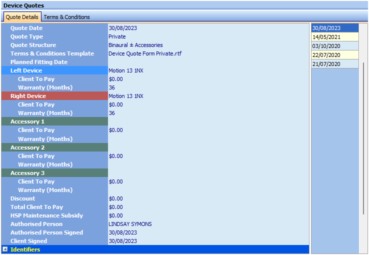Click the date list vertical scrollbar
The height and width of the screenshot is (255, 369).
(363, 138)
